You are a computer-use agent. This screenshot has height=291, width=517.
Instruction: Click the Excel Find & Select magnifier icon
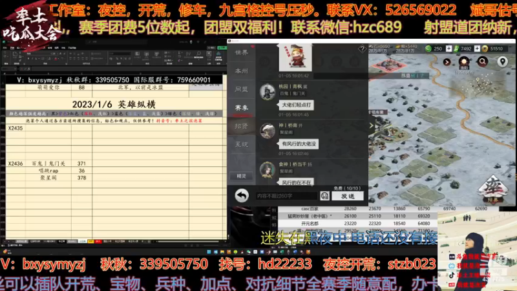[198, 54]
